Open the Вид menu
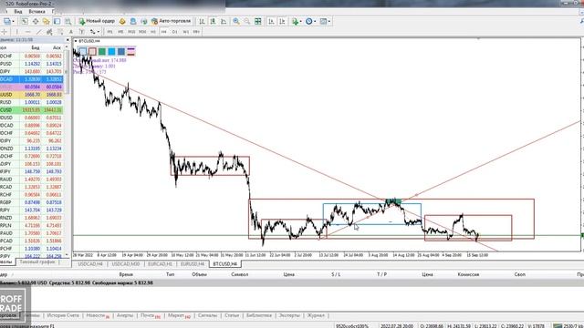 (x=18, y=12)
